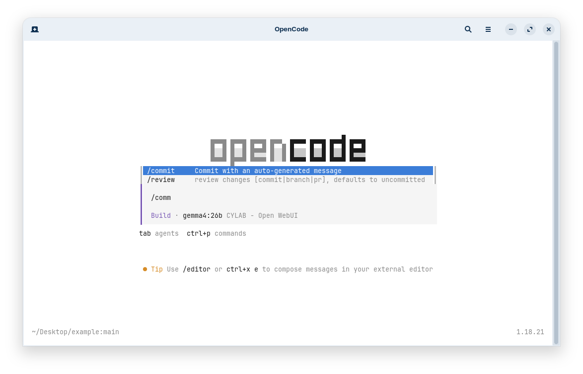Click the orange Tip label

click(x=156, y=269)
